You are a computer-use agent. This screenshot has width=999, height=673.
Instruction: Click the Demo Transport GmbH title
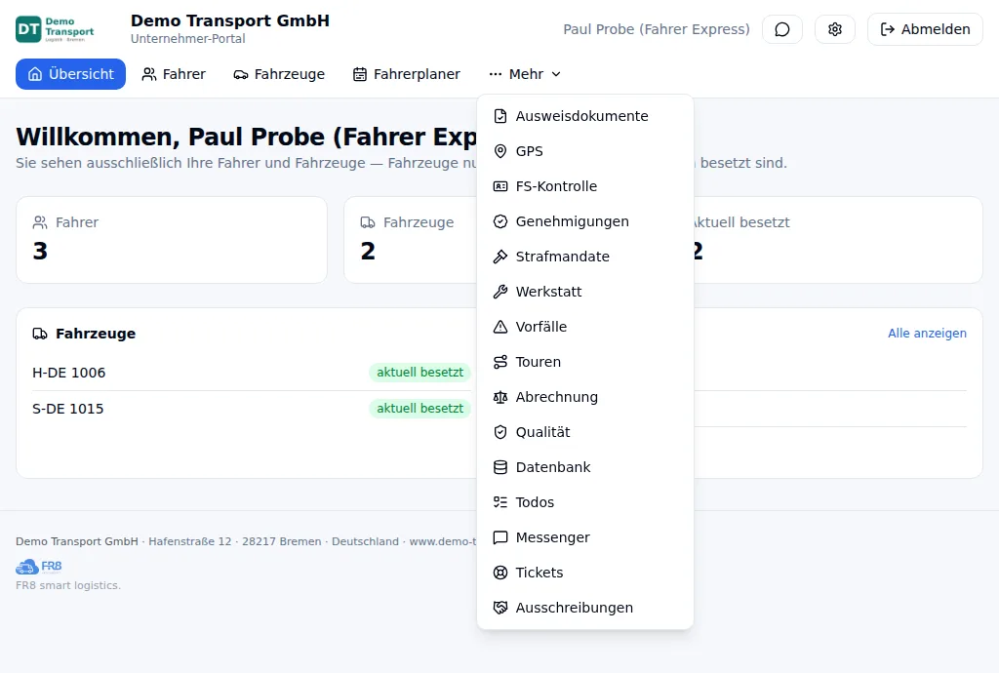(x=230, y=20)
